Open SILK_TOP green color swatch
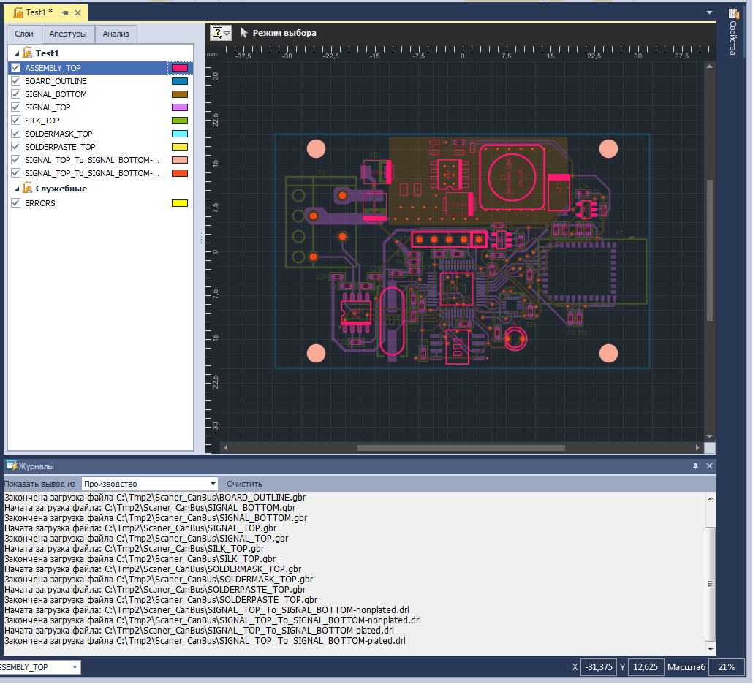 click(180, 121)
